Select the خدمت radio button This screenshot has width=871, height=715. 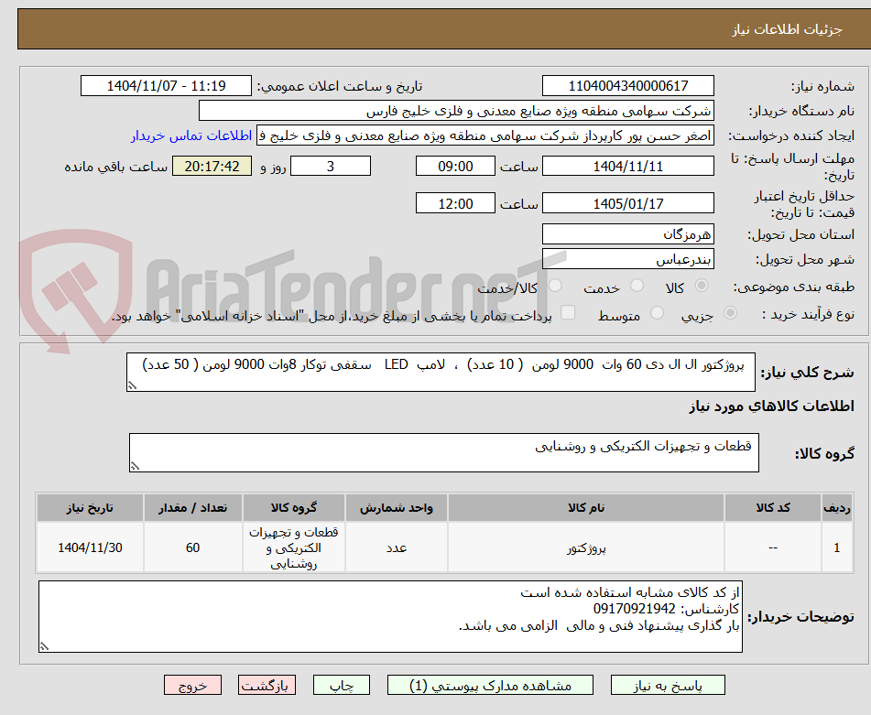click(x=637, y=286)
